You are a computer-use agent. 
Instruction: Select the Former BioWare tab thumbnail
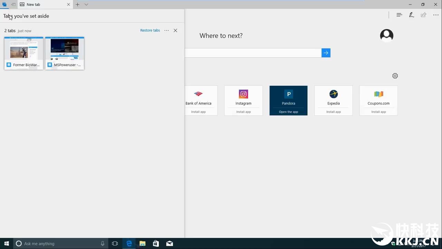tap(24, 53)
